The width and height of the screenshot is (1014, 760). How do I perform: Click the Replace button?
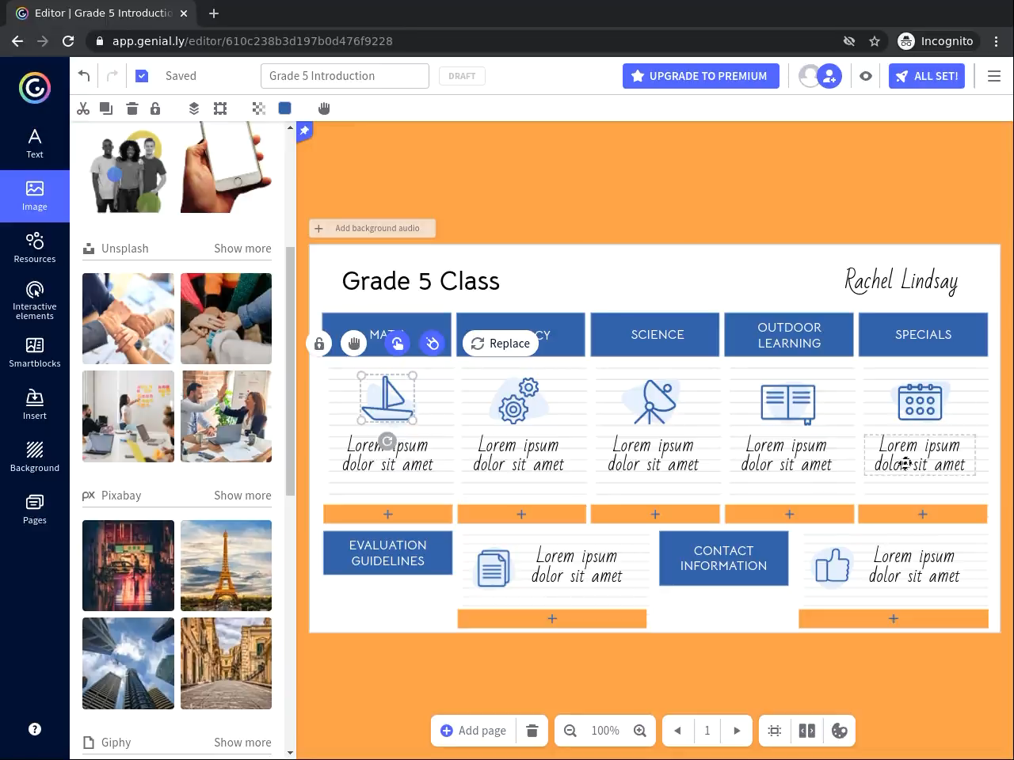coord(501,343)
